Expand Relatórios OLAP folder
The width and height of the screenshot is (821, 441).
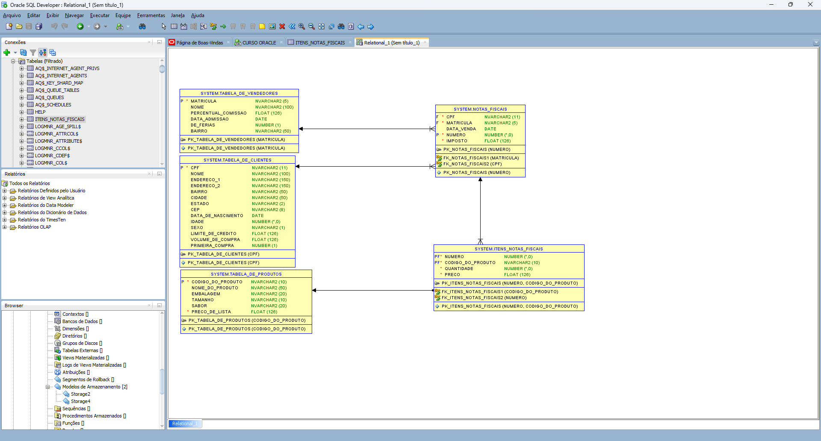point(5,227)
